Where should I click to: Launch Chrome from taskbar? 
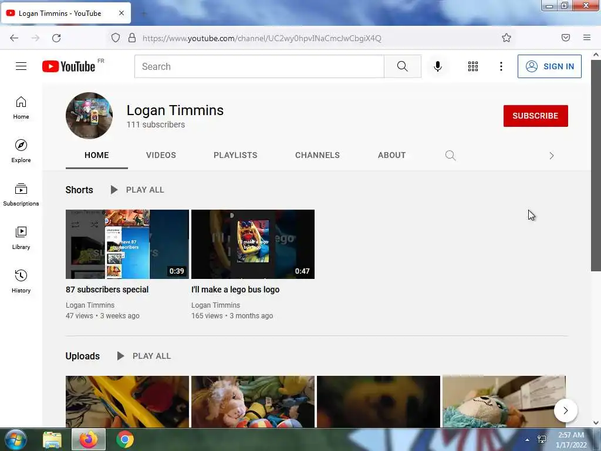tap(125, 439)
